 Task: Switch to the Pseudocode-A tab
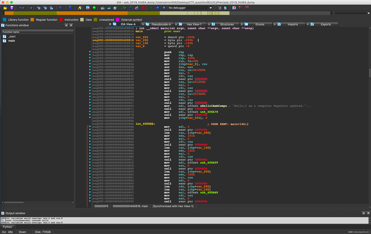161,24
